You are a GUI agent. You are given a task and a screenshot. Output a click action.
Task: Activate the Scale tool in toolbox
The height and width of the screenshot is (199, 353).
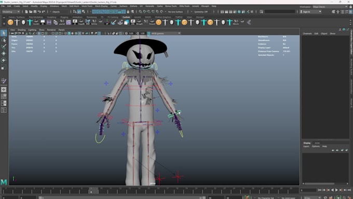point(4,67)
